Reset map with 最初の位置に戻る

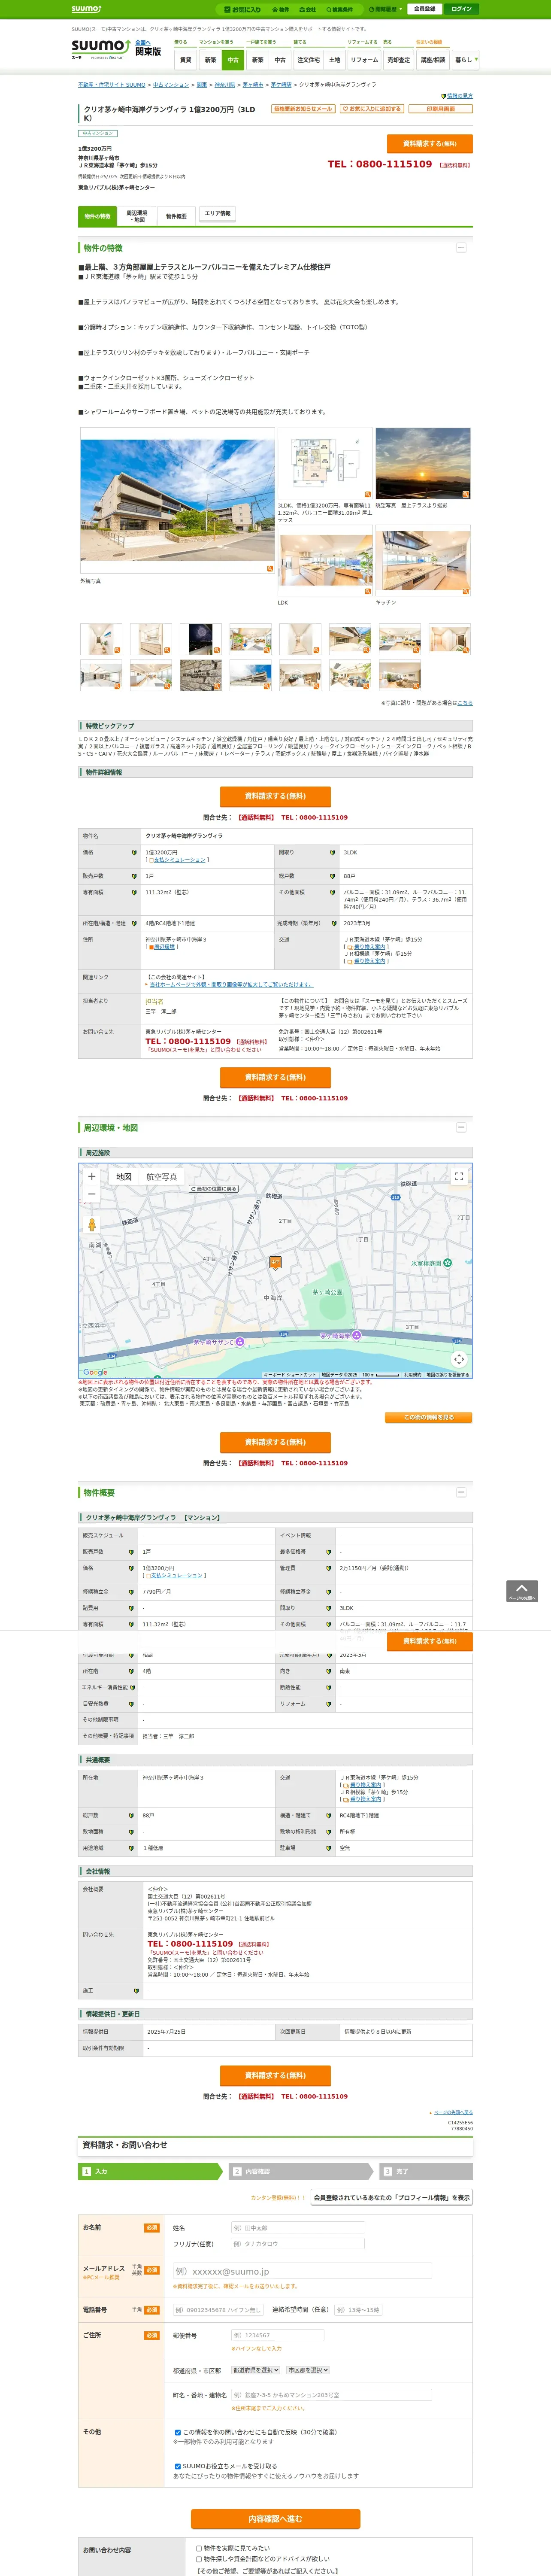tap(214, 1189)
